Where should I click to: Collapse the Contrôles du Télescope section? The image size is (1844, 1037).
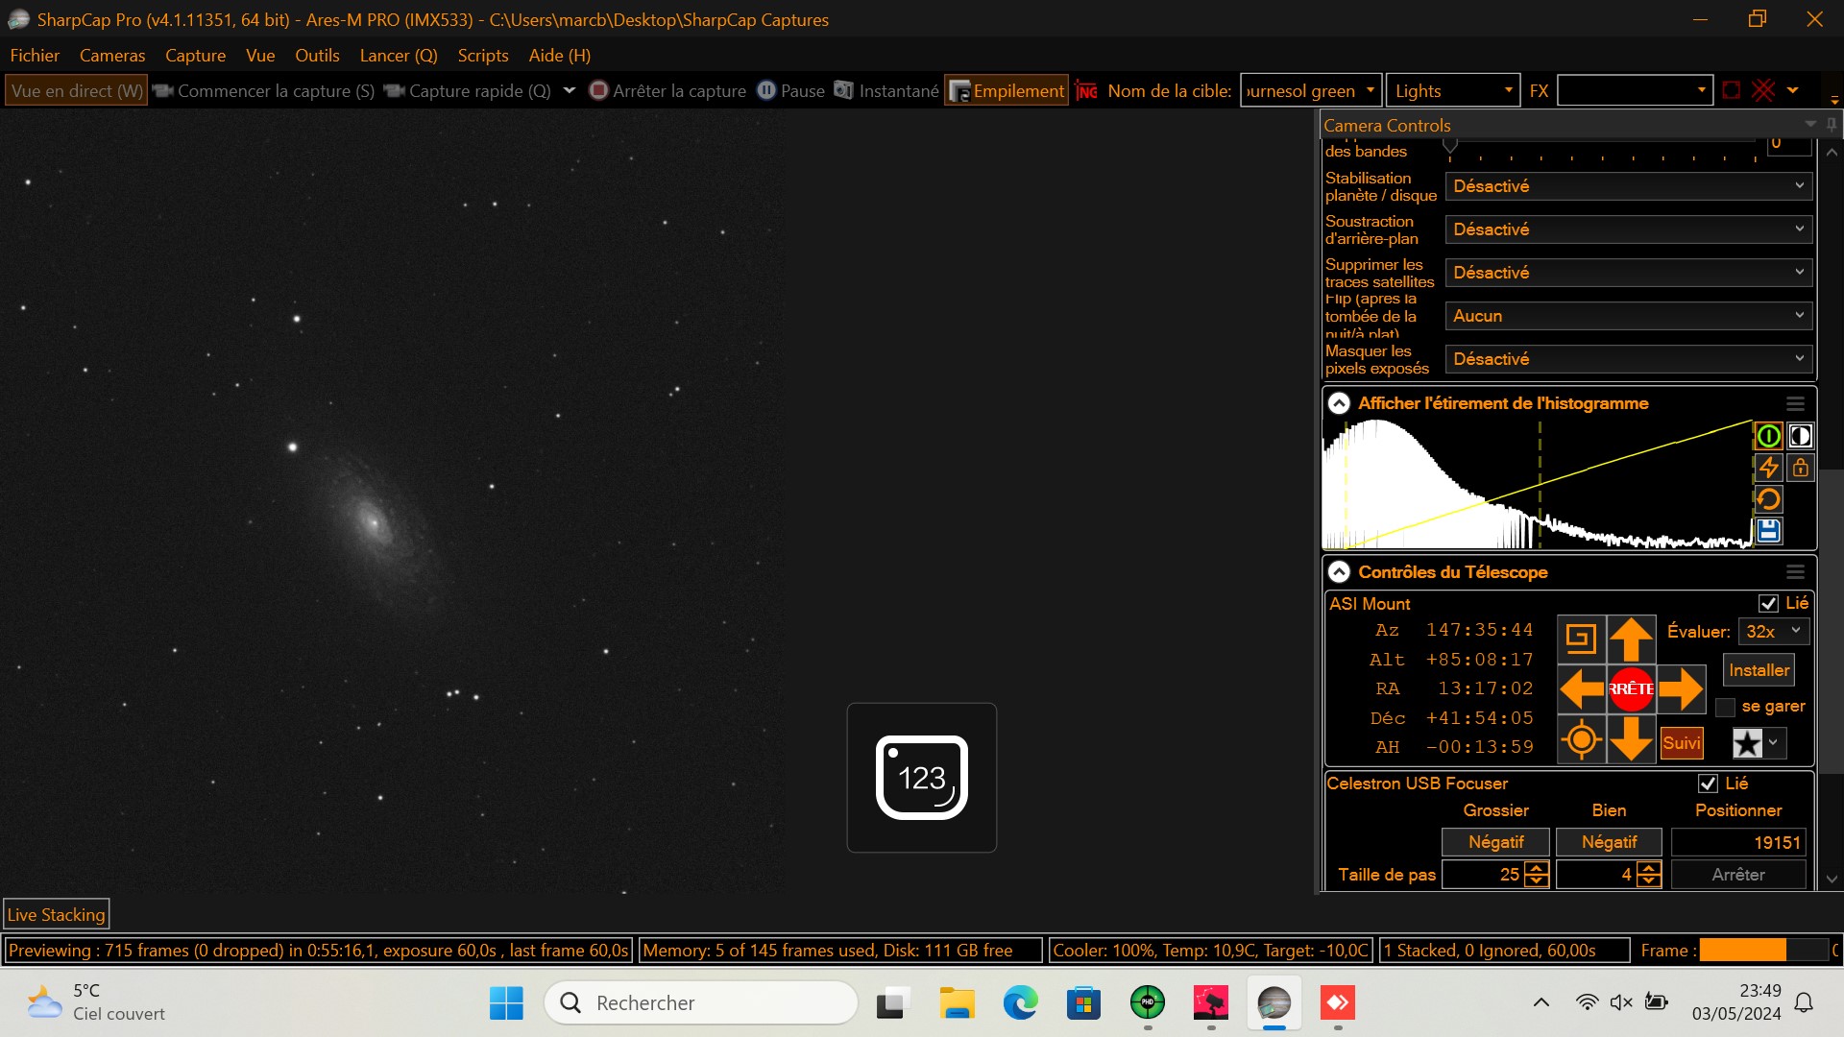pos(1339,572)
